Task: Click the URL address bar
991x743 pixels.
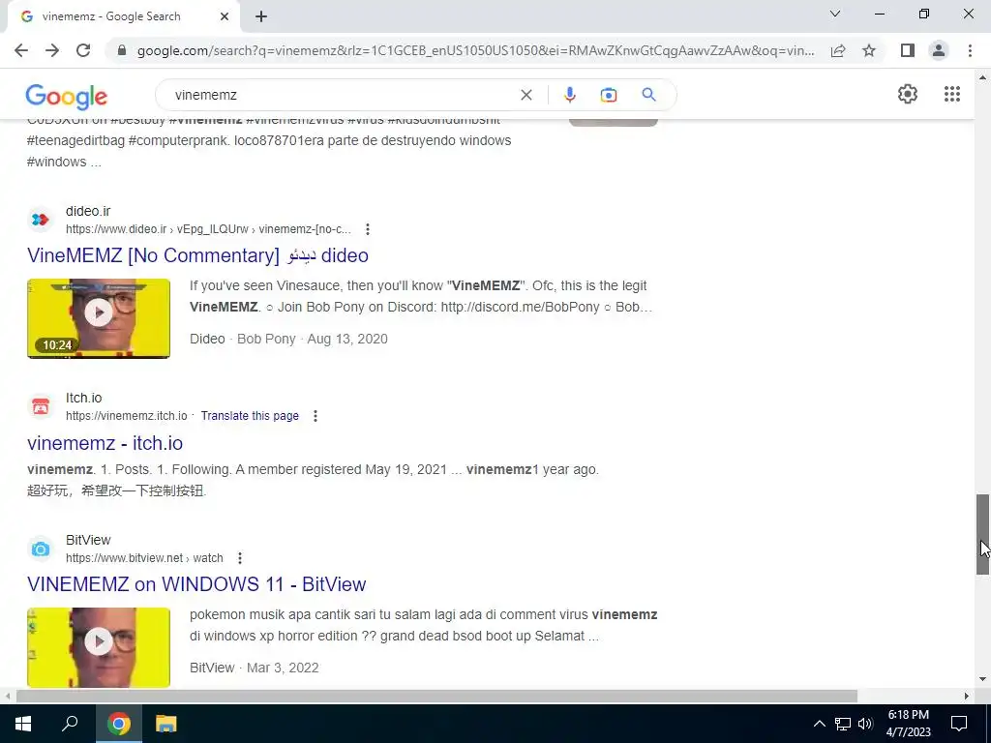Action: click(475, 50)
